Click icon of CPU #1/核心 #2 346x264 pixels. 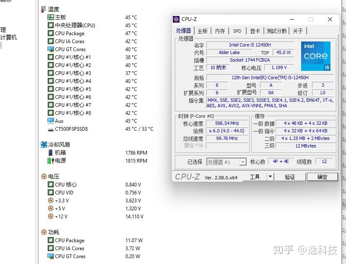(50, 65)
